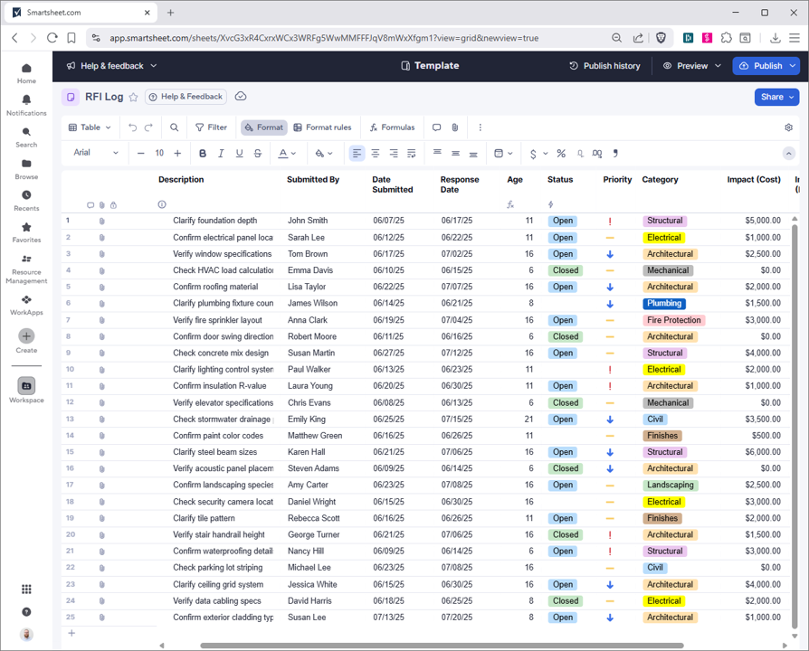Center align the cell text
809x651 pixels.
click(x=376, y=154)
